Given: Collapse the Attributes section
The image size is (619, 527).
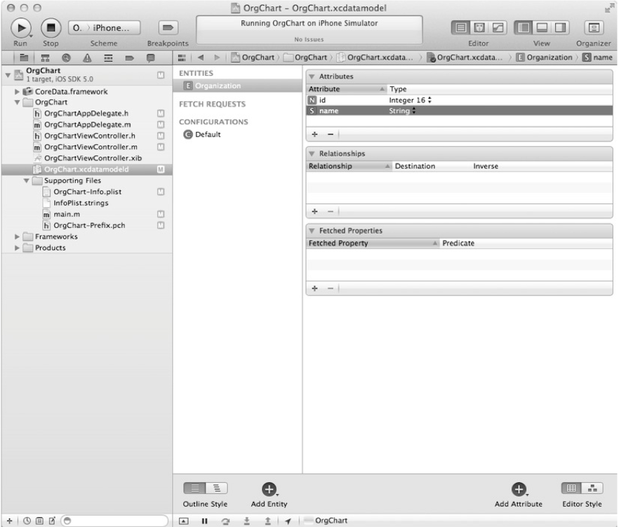Looking at the screenshot, I should pos(312,76).
